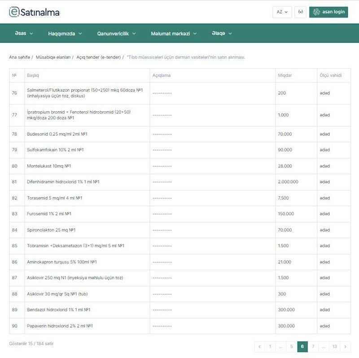Viewport: 359px width, 358px height.
Task: Go to page 5 in pagination
Action: pyautogui.click(x=292, y=346)
